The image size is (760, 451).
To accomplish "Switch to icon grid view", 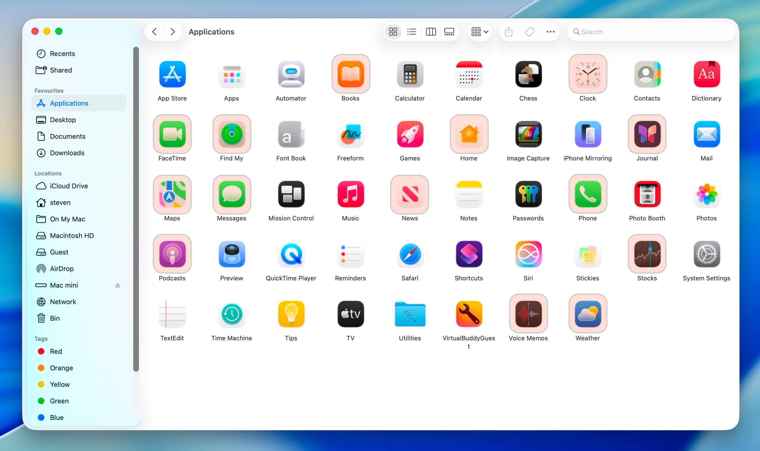I will click(393, 32).
